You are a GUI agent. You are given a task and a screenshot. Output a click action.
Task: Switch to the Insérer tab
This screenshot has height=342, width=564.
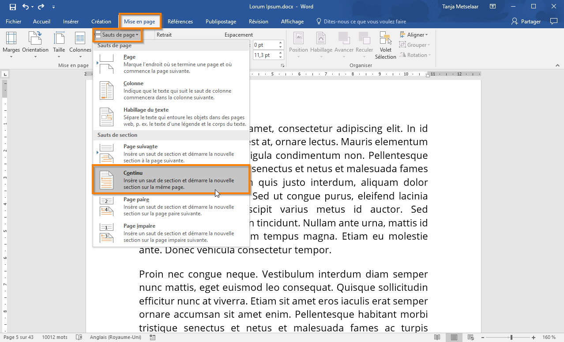pos(71,22)
